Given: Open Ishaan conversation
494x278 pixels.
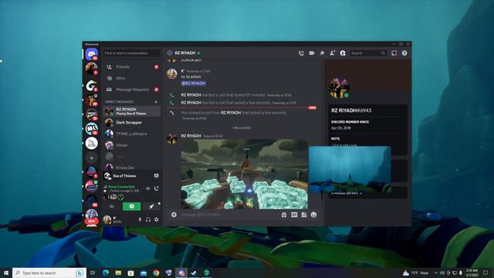Looking at the screenshot, I should point(132,145).
